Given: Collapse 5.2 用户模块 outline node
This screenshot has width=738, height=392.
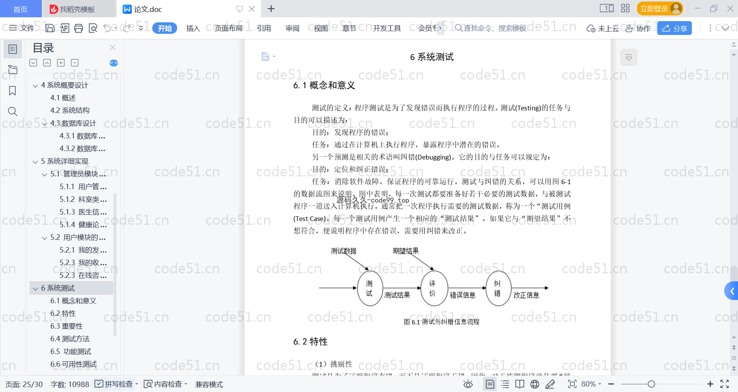Looking at the screenshot, I should [45, 238].
